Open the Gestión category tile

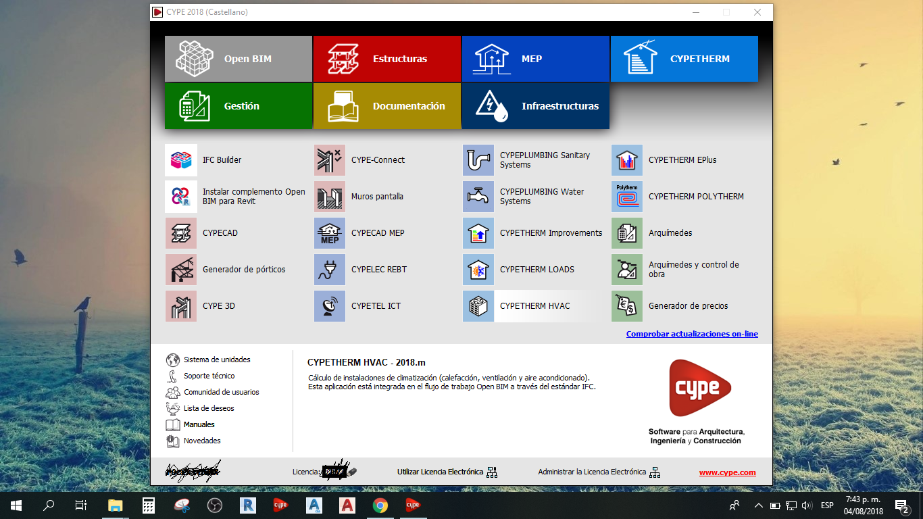[239, 106]
